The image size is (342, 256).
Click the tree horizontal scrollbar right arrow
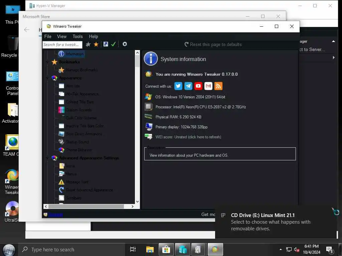coord(132,206)
